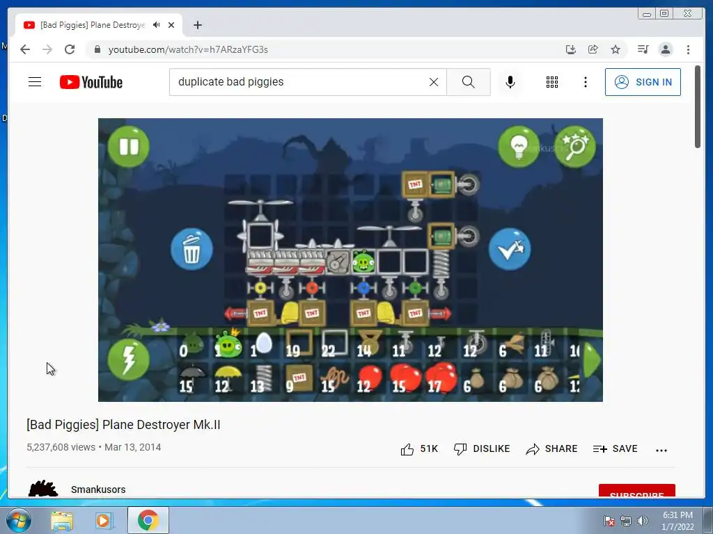Click the blue checkmark button in video
Screen dimensions: 713x534
(x=510, y=250)
